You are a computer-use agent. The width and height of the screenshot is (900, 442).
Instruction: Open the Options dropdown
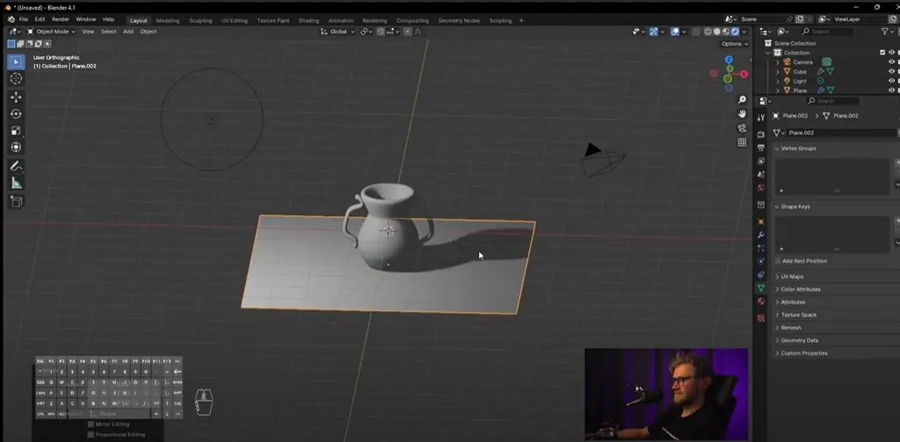click(x=735, y=44)
